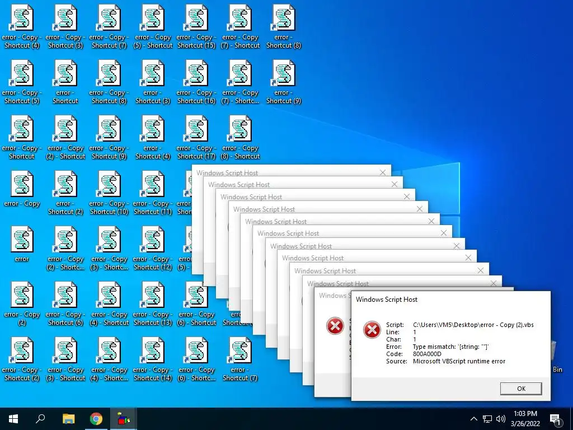The width and height of the screenshot is (573, 430).
Task: Select 'error - Copy - Shortcut (9)' icon
Action: pyautogui.click(x=109, y=138)
